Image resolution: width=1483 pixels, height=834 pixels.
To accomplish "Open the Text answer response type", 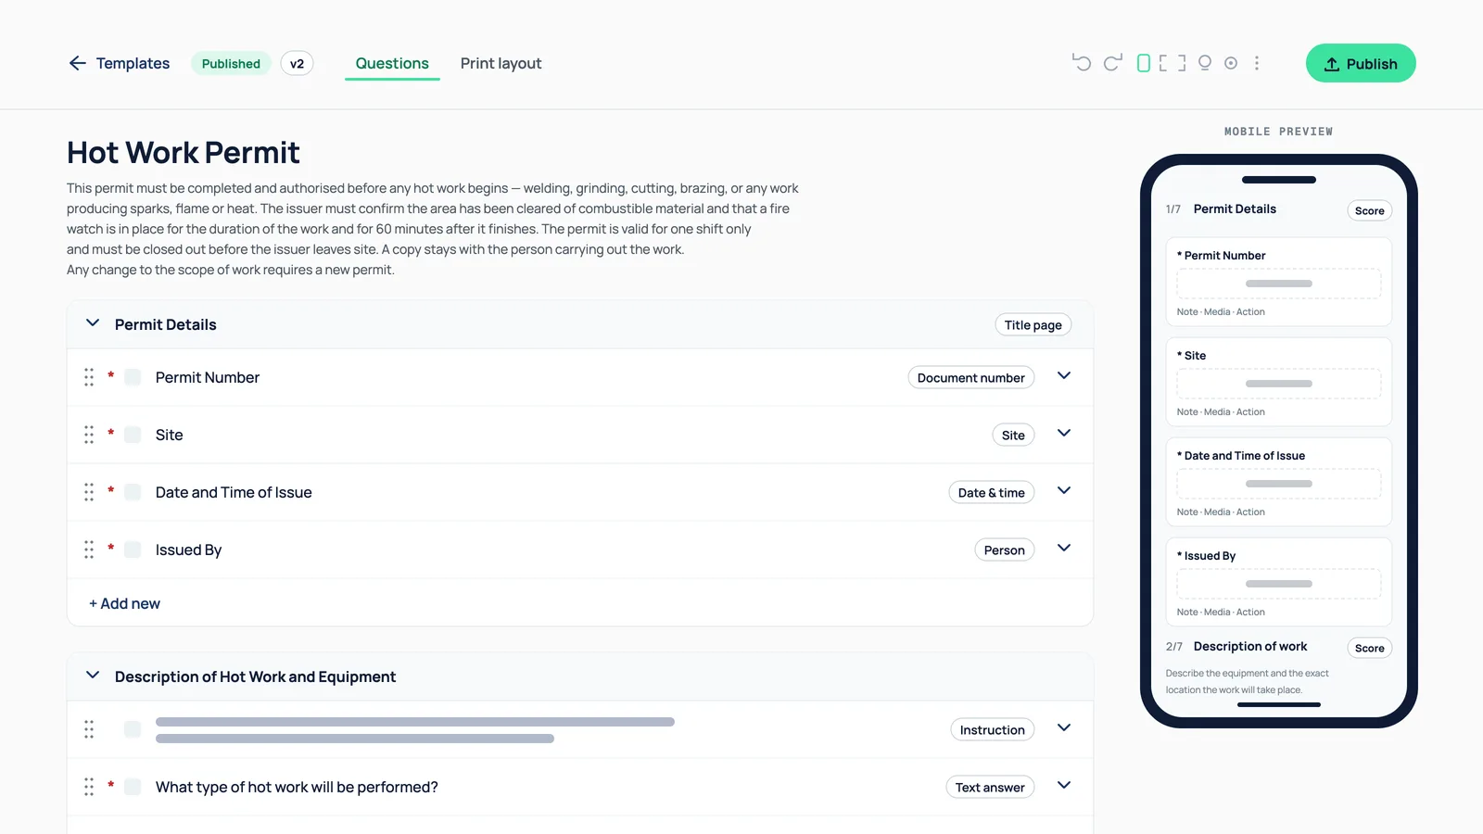I will 990,787.
